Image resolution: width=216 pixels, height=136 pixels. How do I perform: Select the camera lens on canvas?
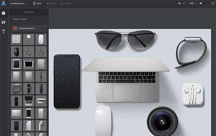coord(162,121)
